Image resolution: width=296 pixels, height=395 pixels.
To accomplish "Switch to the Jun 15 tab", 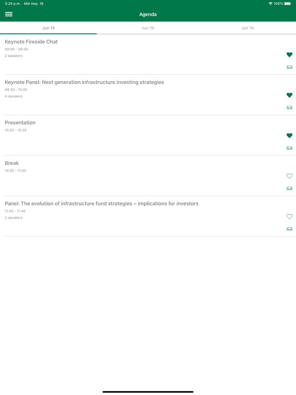I will (x=148, y=28).
